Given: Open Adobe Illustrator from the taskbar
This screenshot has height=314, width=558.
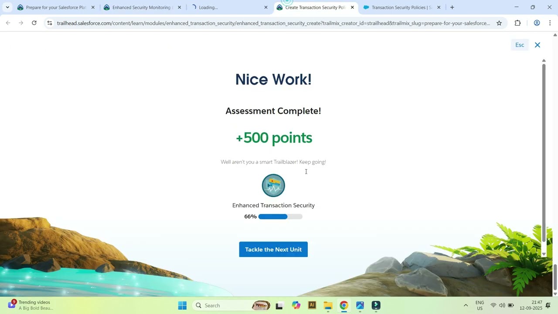Looking at the screenshot, I should tap(312, 305).
